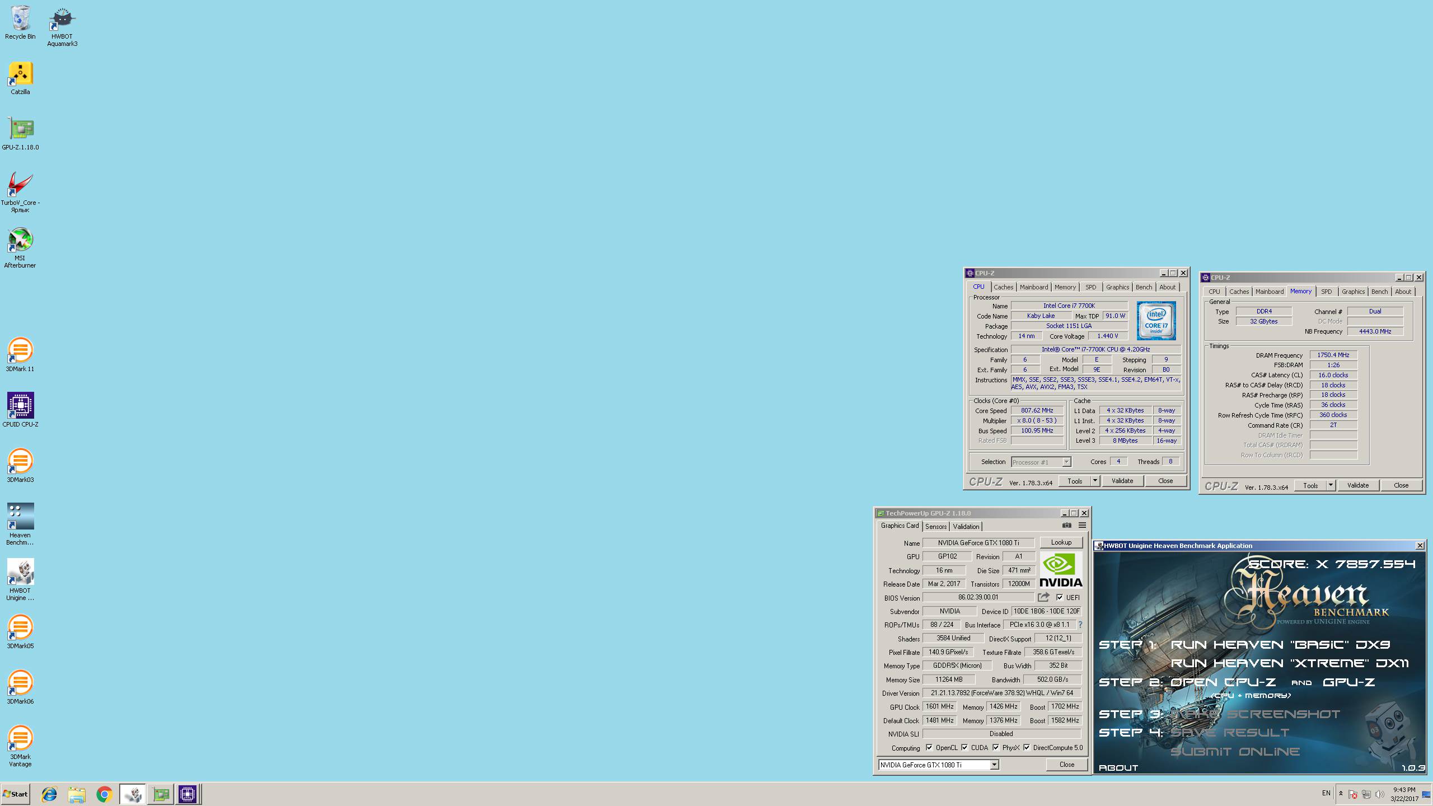Click the BIOS version share/export icon
The height and width of the screenshot is (806, 1433).
[1043, 597]
